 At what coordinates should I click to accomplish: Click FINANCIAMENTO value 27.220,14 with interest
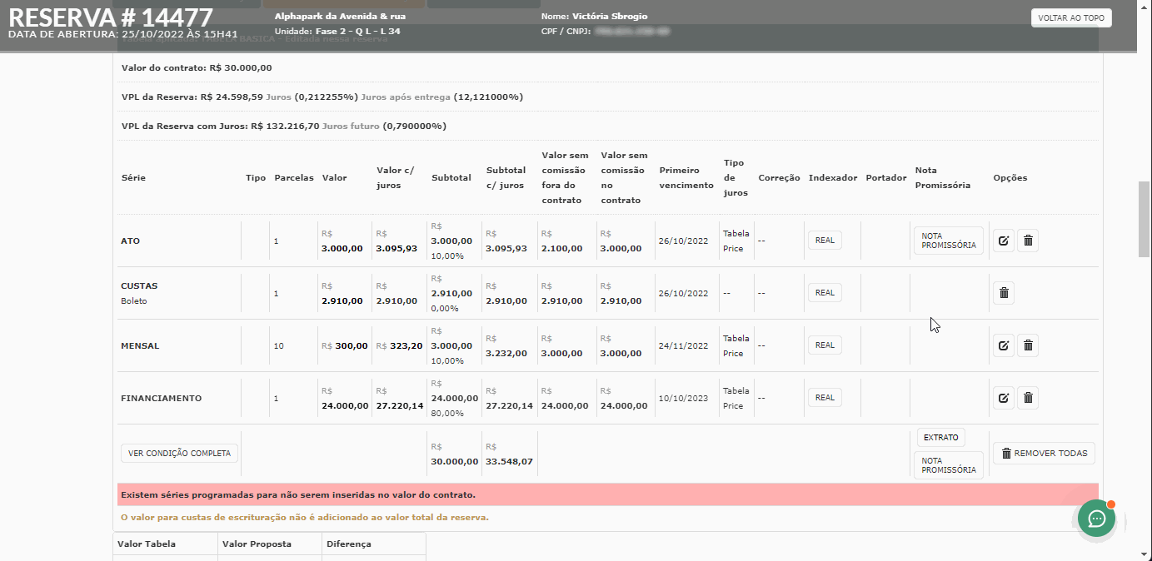coord(400,405)
